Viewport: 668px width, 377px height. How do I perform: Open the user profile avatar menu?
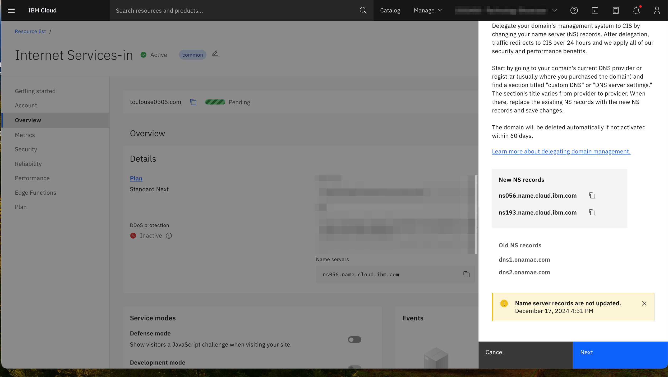(x=657, y=10)
